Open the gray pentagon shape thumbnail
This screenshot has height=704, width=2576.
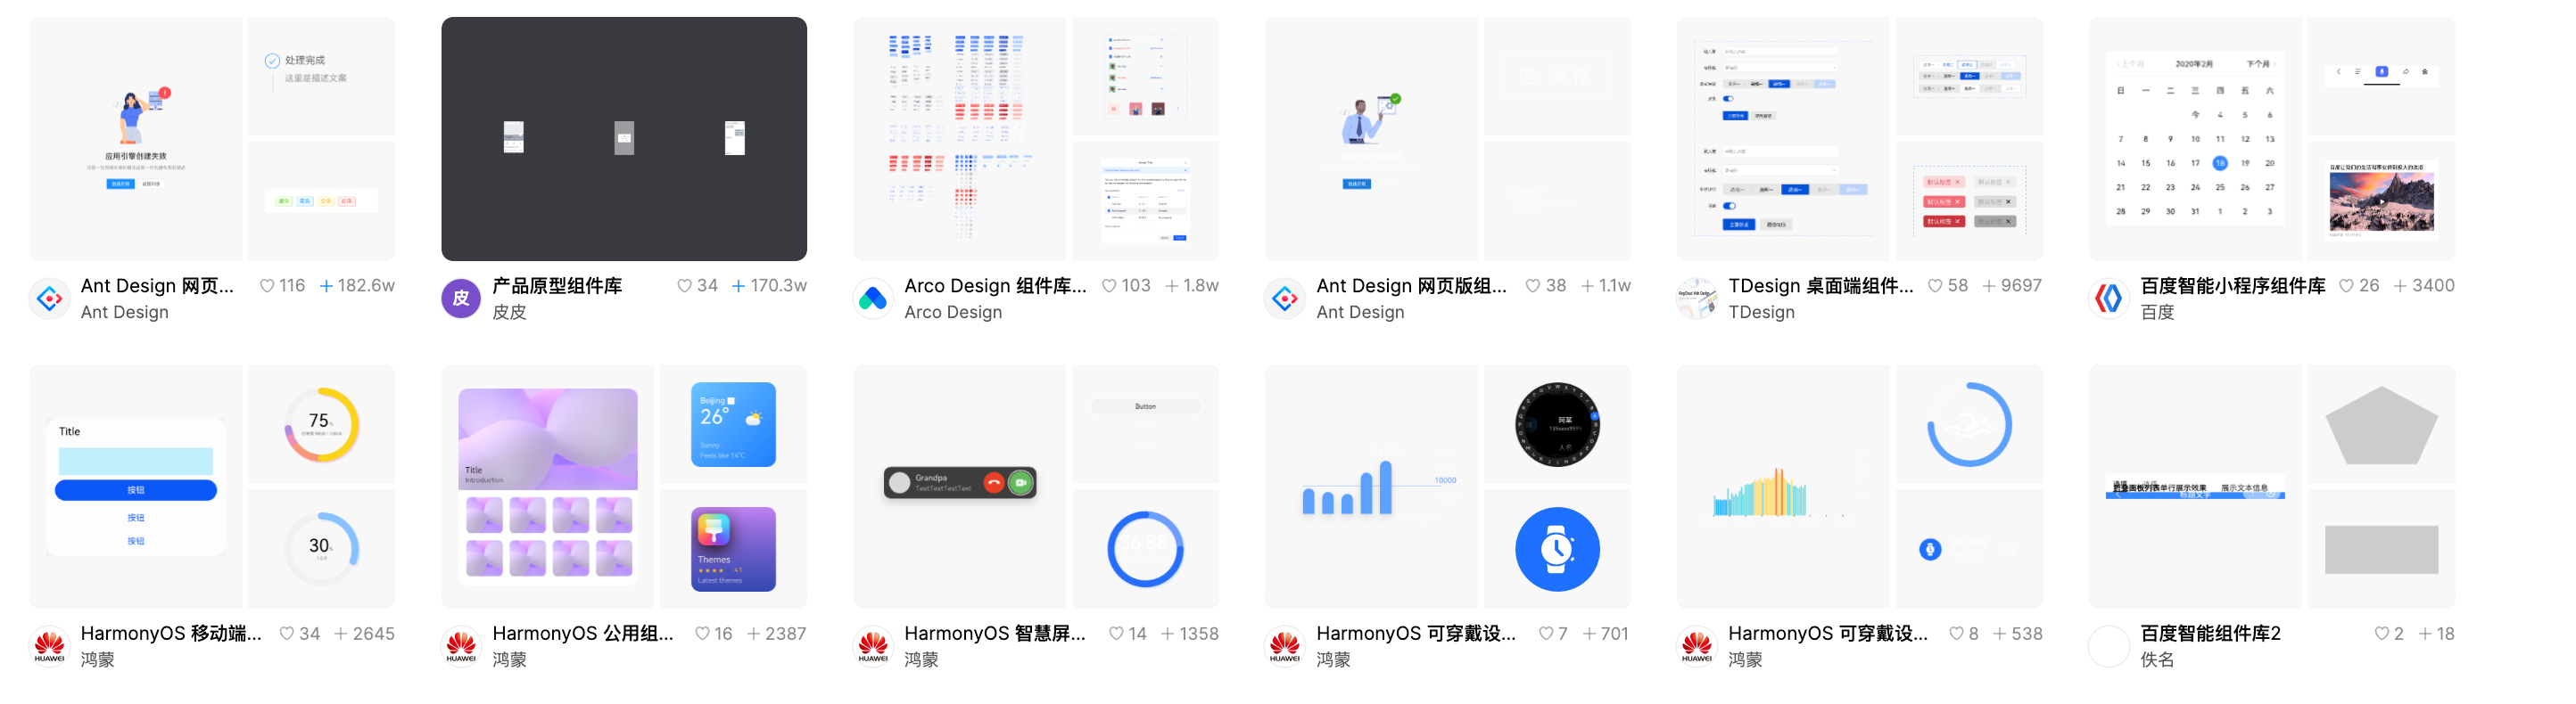tap(2381, 424)
